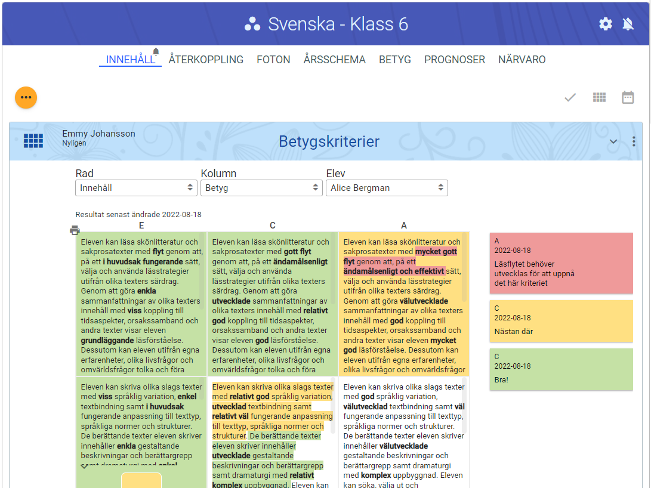
Task: Open the Betygskriterier three-dot menu
Action: click(x=634, y=141)
